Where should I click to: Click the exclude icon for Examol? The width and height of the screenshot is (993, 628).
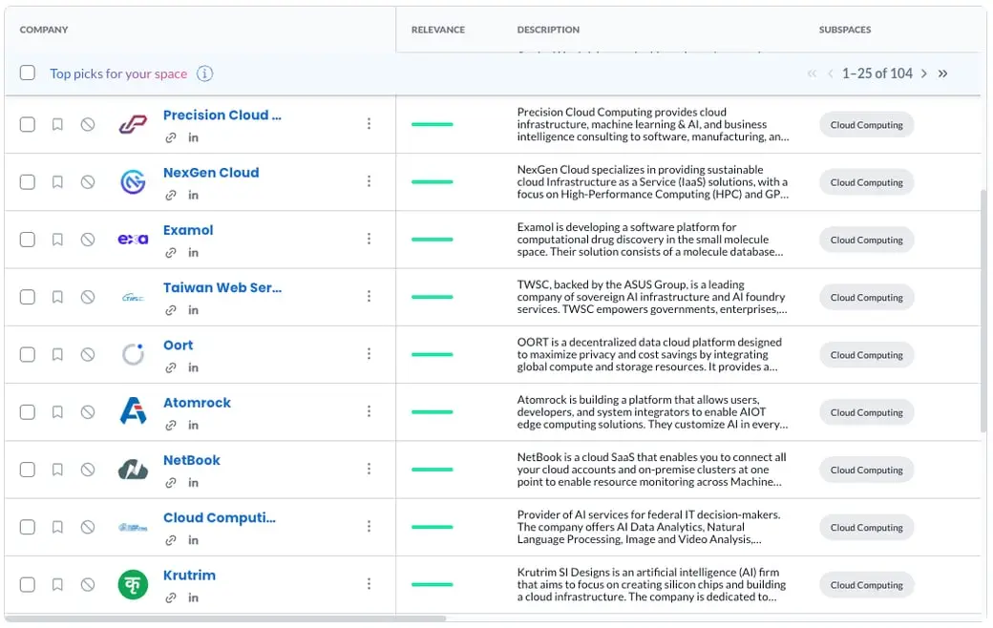[x=88, y=240]
